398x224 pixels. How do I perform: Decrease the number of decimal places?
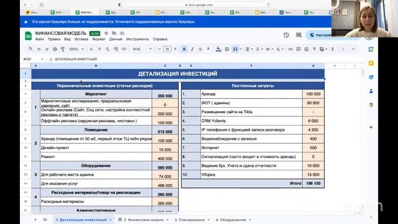tap(108, 49)
